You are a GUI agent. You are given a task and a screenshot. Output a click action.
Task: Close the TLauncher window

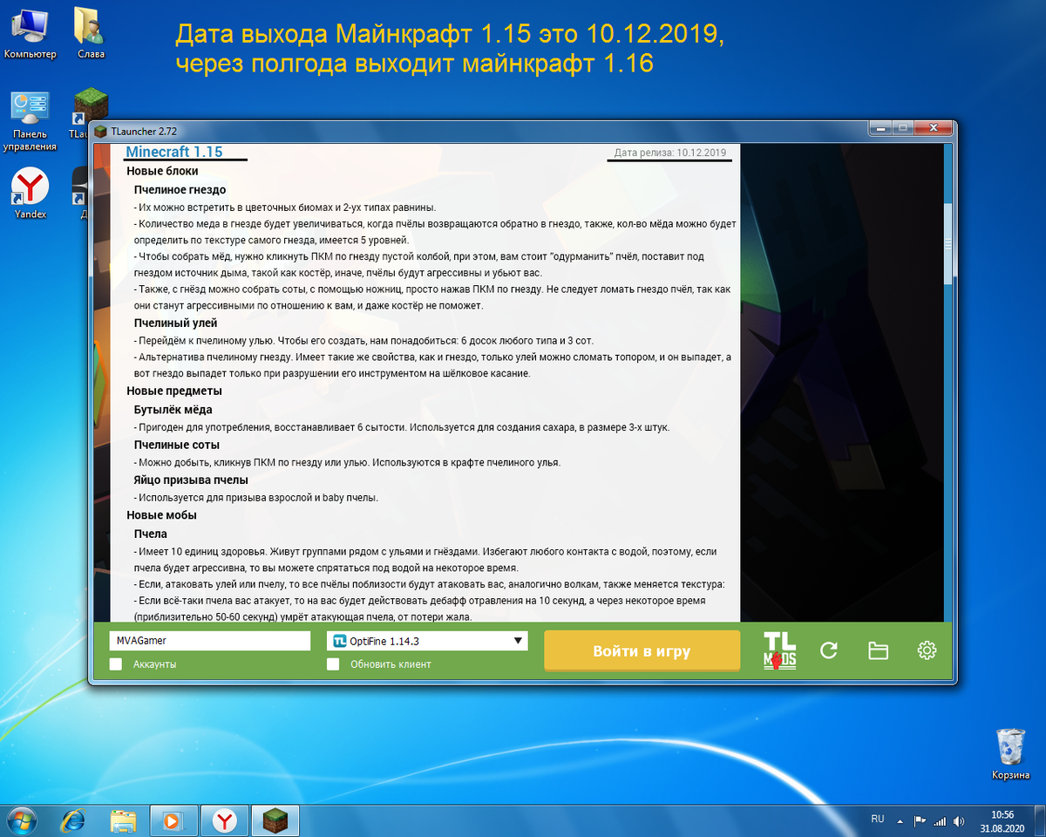[932, 129]
